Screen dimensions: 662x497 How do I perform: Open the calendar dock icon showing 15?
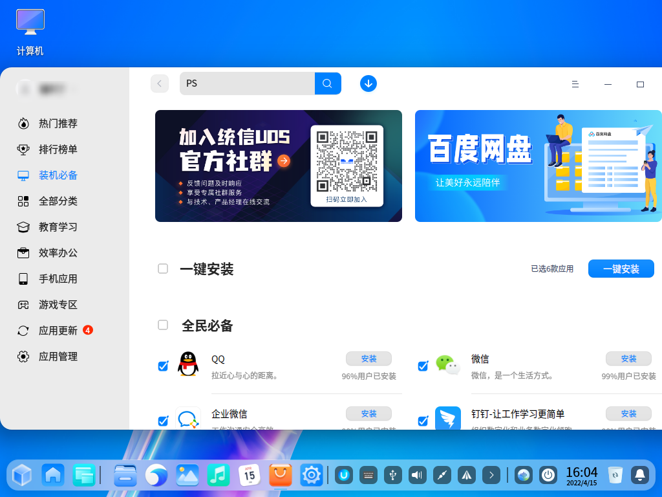point(249,475)
